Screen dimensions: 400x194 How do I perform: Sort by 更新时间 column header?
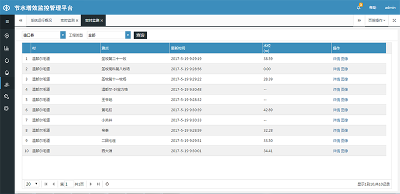pos(216,48)
